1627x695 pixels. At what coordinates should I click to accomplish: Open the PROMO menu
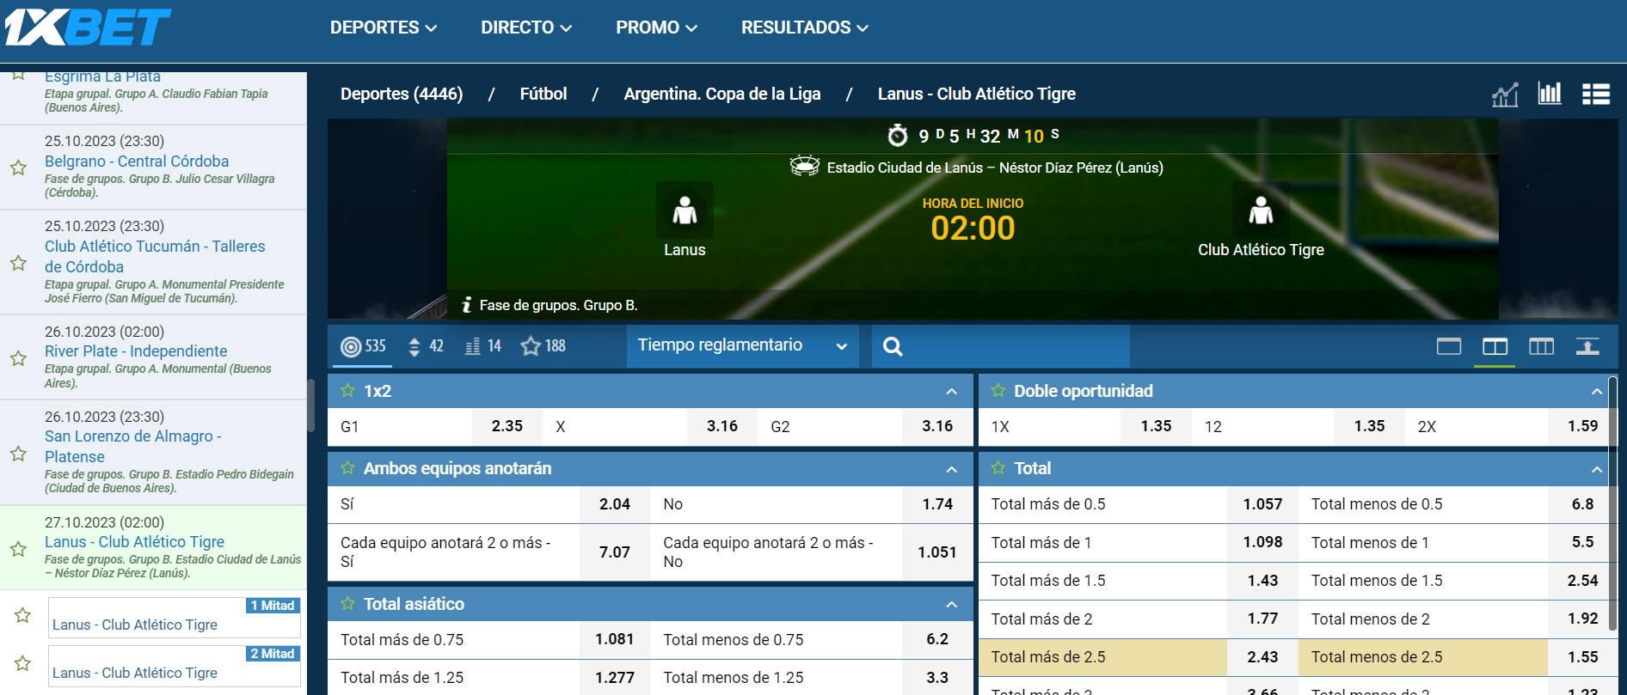656,27
